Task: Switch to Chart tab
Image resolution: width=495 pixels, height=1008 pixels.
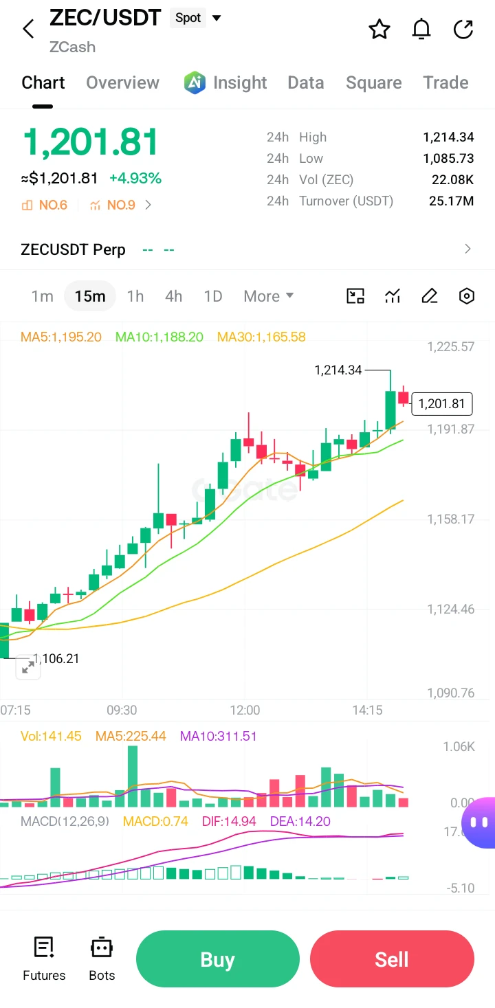Action: (x=43, y=82)
